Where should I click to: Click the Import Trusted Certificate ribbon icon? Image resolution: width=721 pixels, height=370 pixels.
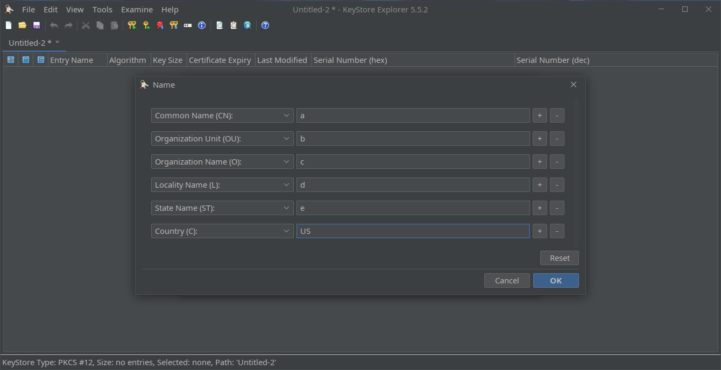(x=160, y=25)
